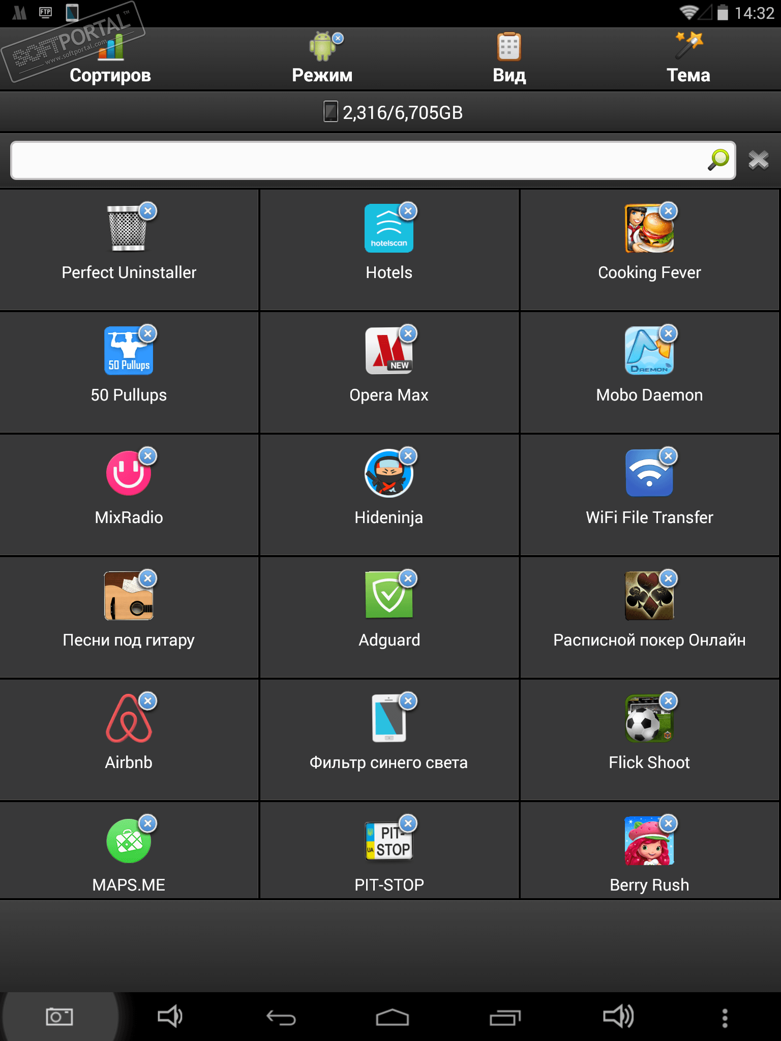
Task: Tap the PIT-STOP license plate icon
Action: tap(389, 841)
